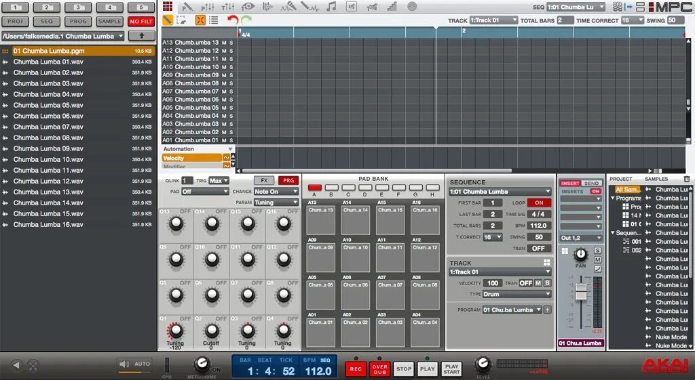Open Song mode icon
Image resolution: width=695 pixels, height=380 pixels.
[x=267, y=6]
